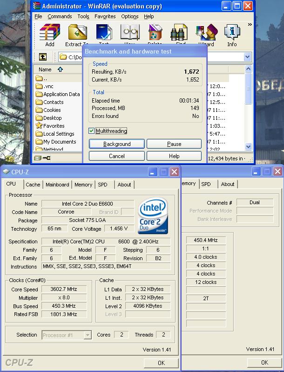Select the Desktop folder
Screen dimensions: 284x372
pyautogui.click(x=48, y=118)
